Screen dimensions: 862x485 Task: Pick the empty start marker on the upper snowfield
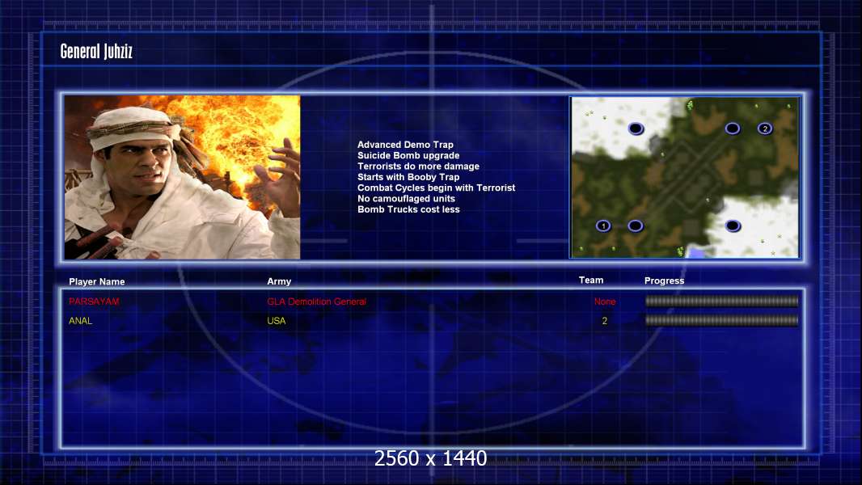636,129
